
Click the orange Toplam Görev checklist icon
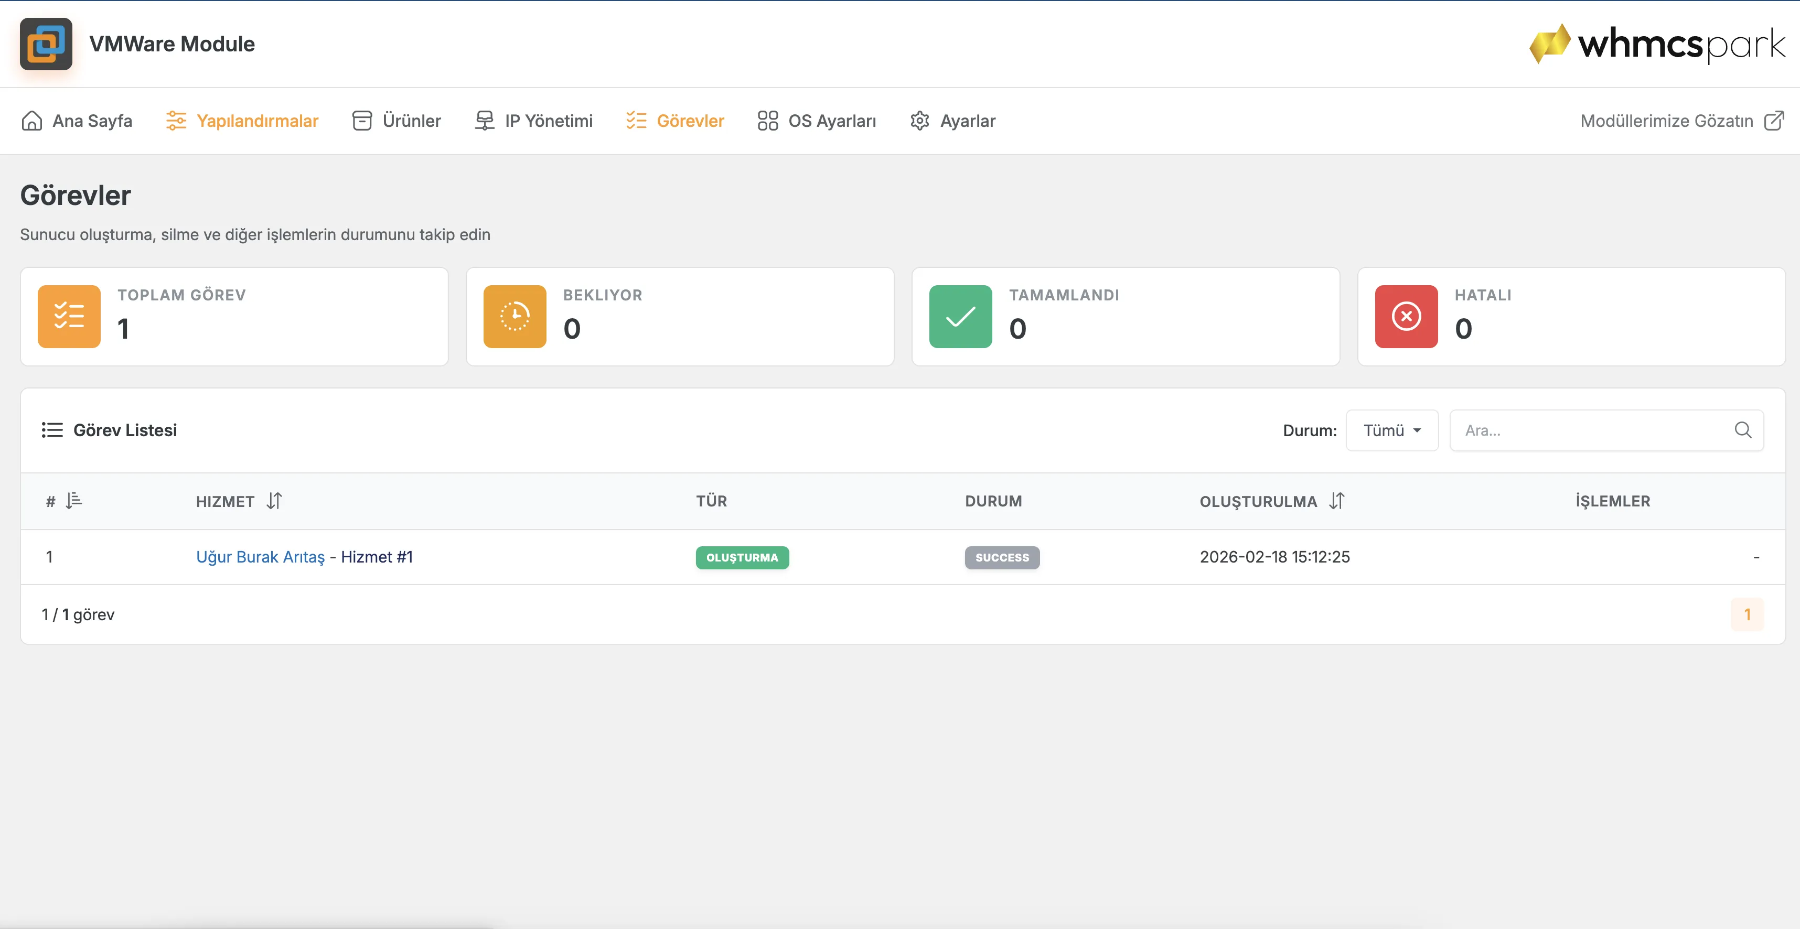pos(69,317)
